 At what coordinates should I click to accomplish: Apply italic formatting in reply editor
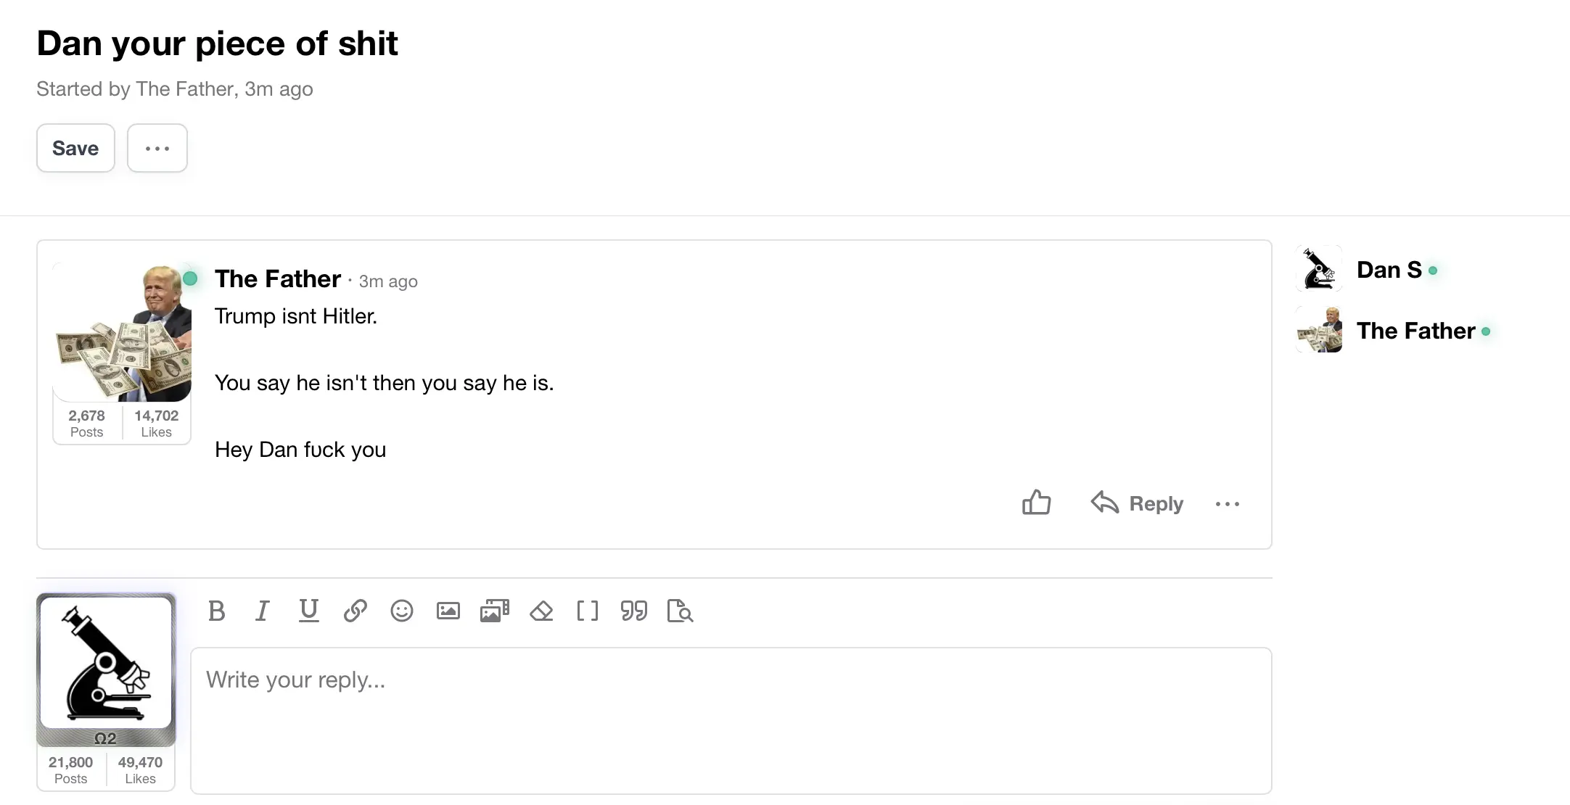tap(263, 611)
